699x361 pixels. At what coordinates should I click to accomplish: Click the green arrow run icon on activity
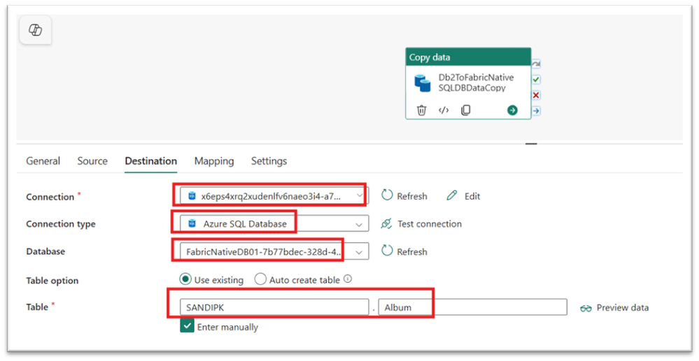(x=512, y=110)
